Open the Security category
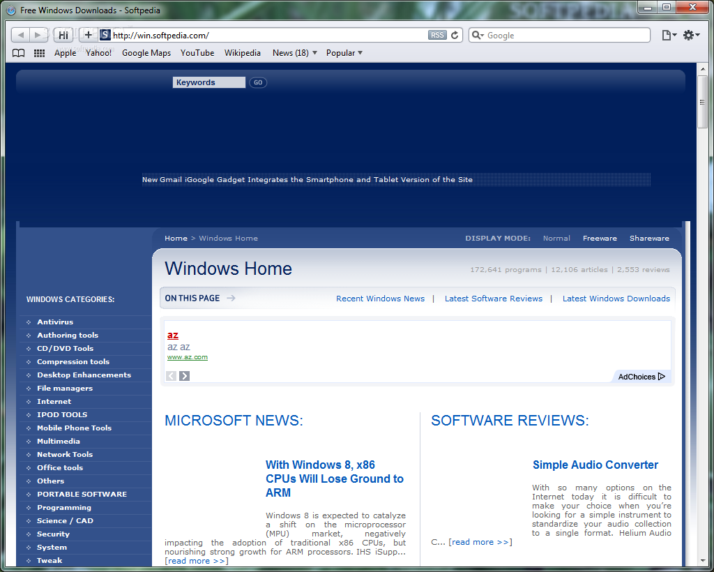This screenshot has width=714, height=572. tap(53, 534)
